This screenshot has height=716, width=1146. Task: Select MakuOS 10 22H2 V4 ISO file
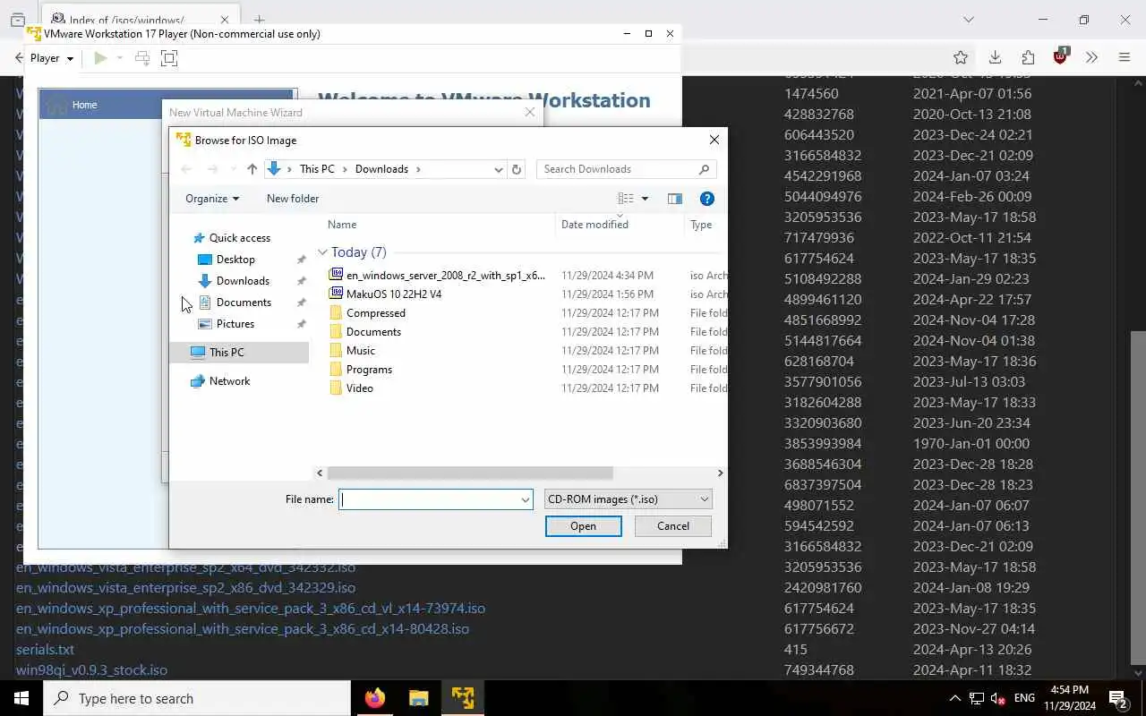(386, 294)
